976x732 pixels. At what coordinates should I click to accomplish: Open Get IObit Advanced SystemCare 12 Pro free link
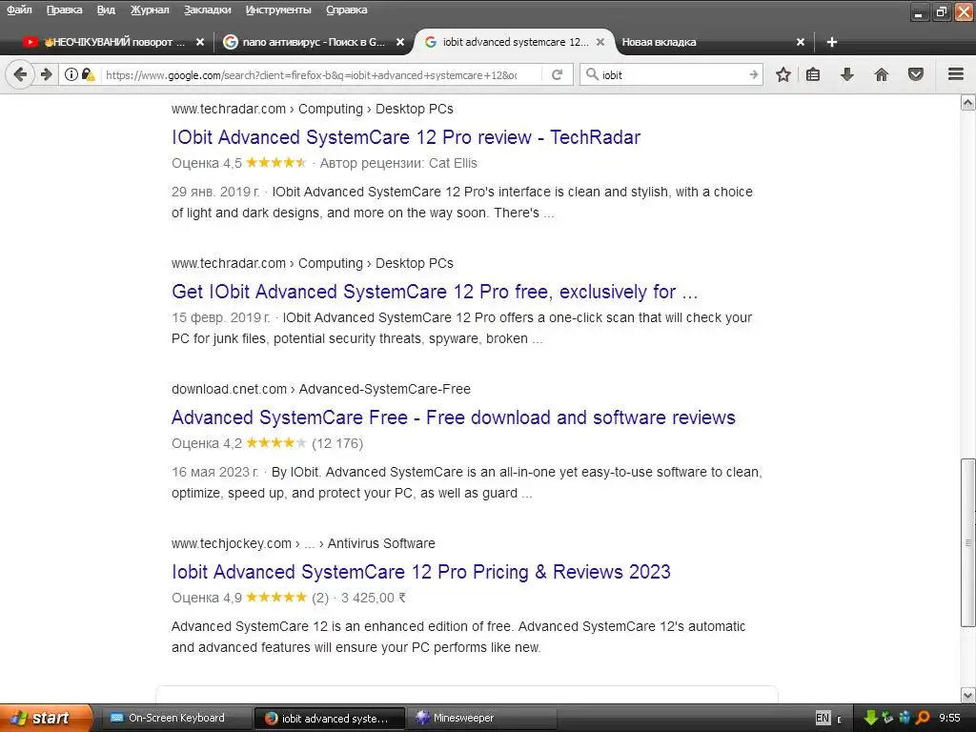[435, 292]
